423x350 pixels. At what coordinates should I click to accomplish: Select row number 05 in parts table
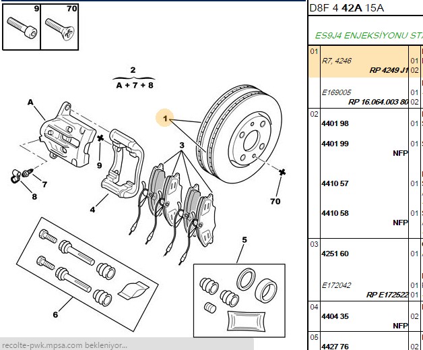(314, 337)
